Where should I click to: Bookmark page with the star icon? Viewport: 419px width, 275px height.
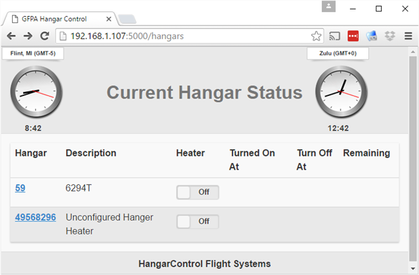pyautogui.click(x=316, y=36)
